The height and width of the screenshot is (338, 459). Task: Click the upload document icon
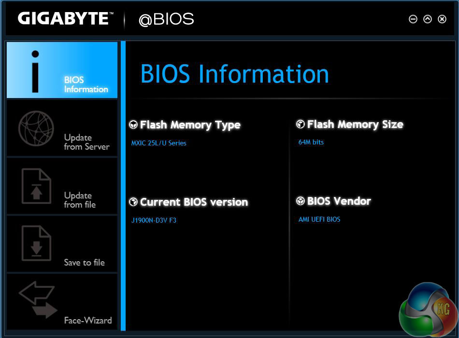(36, 186)
